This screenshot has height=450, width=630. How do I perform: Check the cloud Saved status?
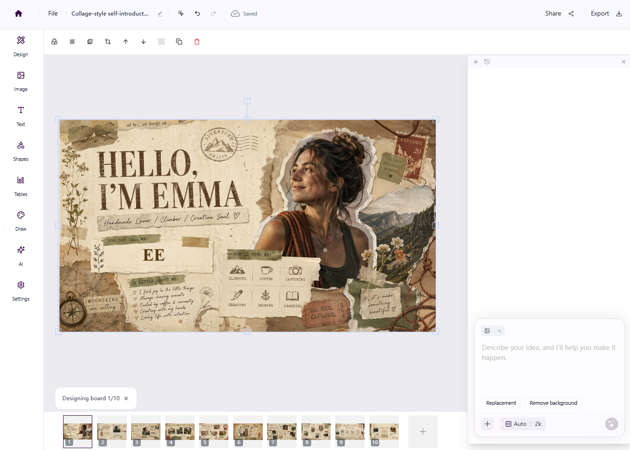(244, 14)
